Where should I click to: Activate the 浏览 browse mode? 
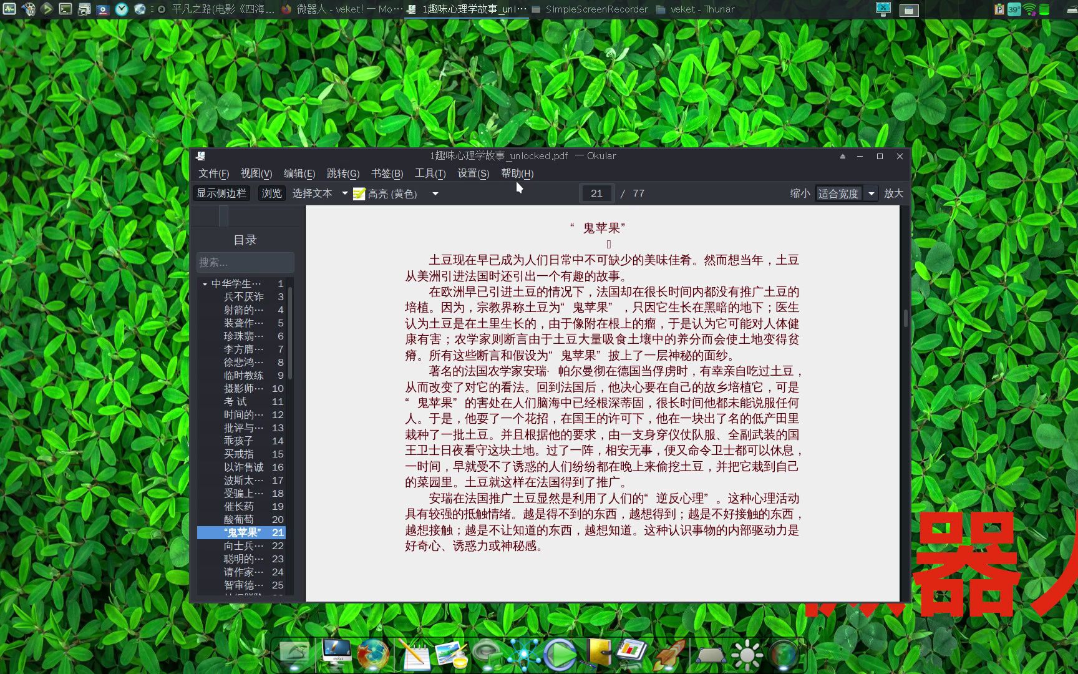tap(272, 193)
